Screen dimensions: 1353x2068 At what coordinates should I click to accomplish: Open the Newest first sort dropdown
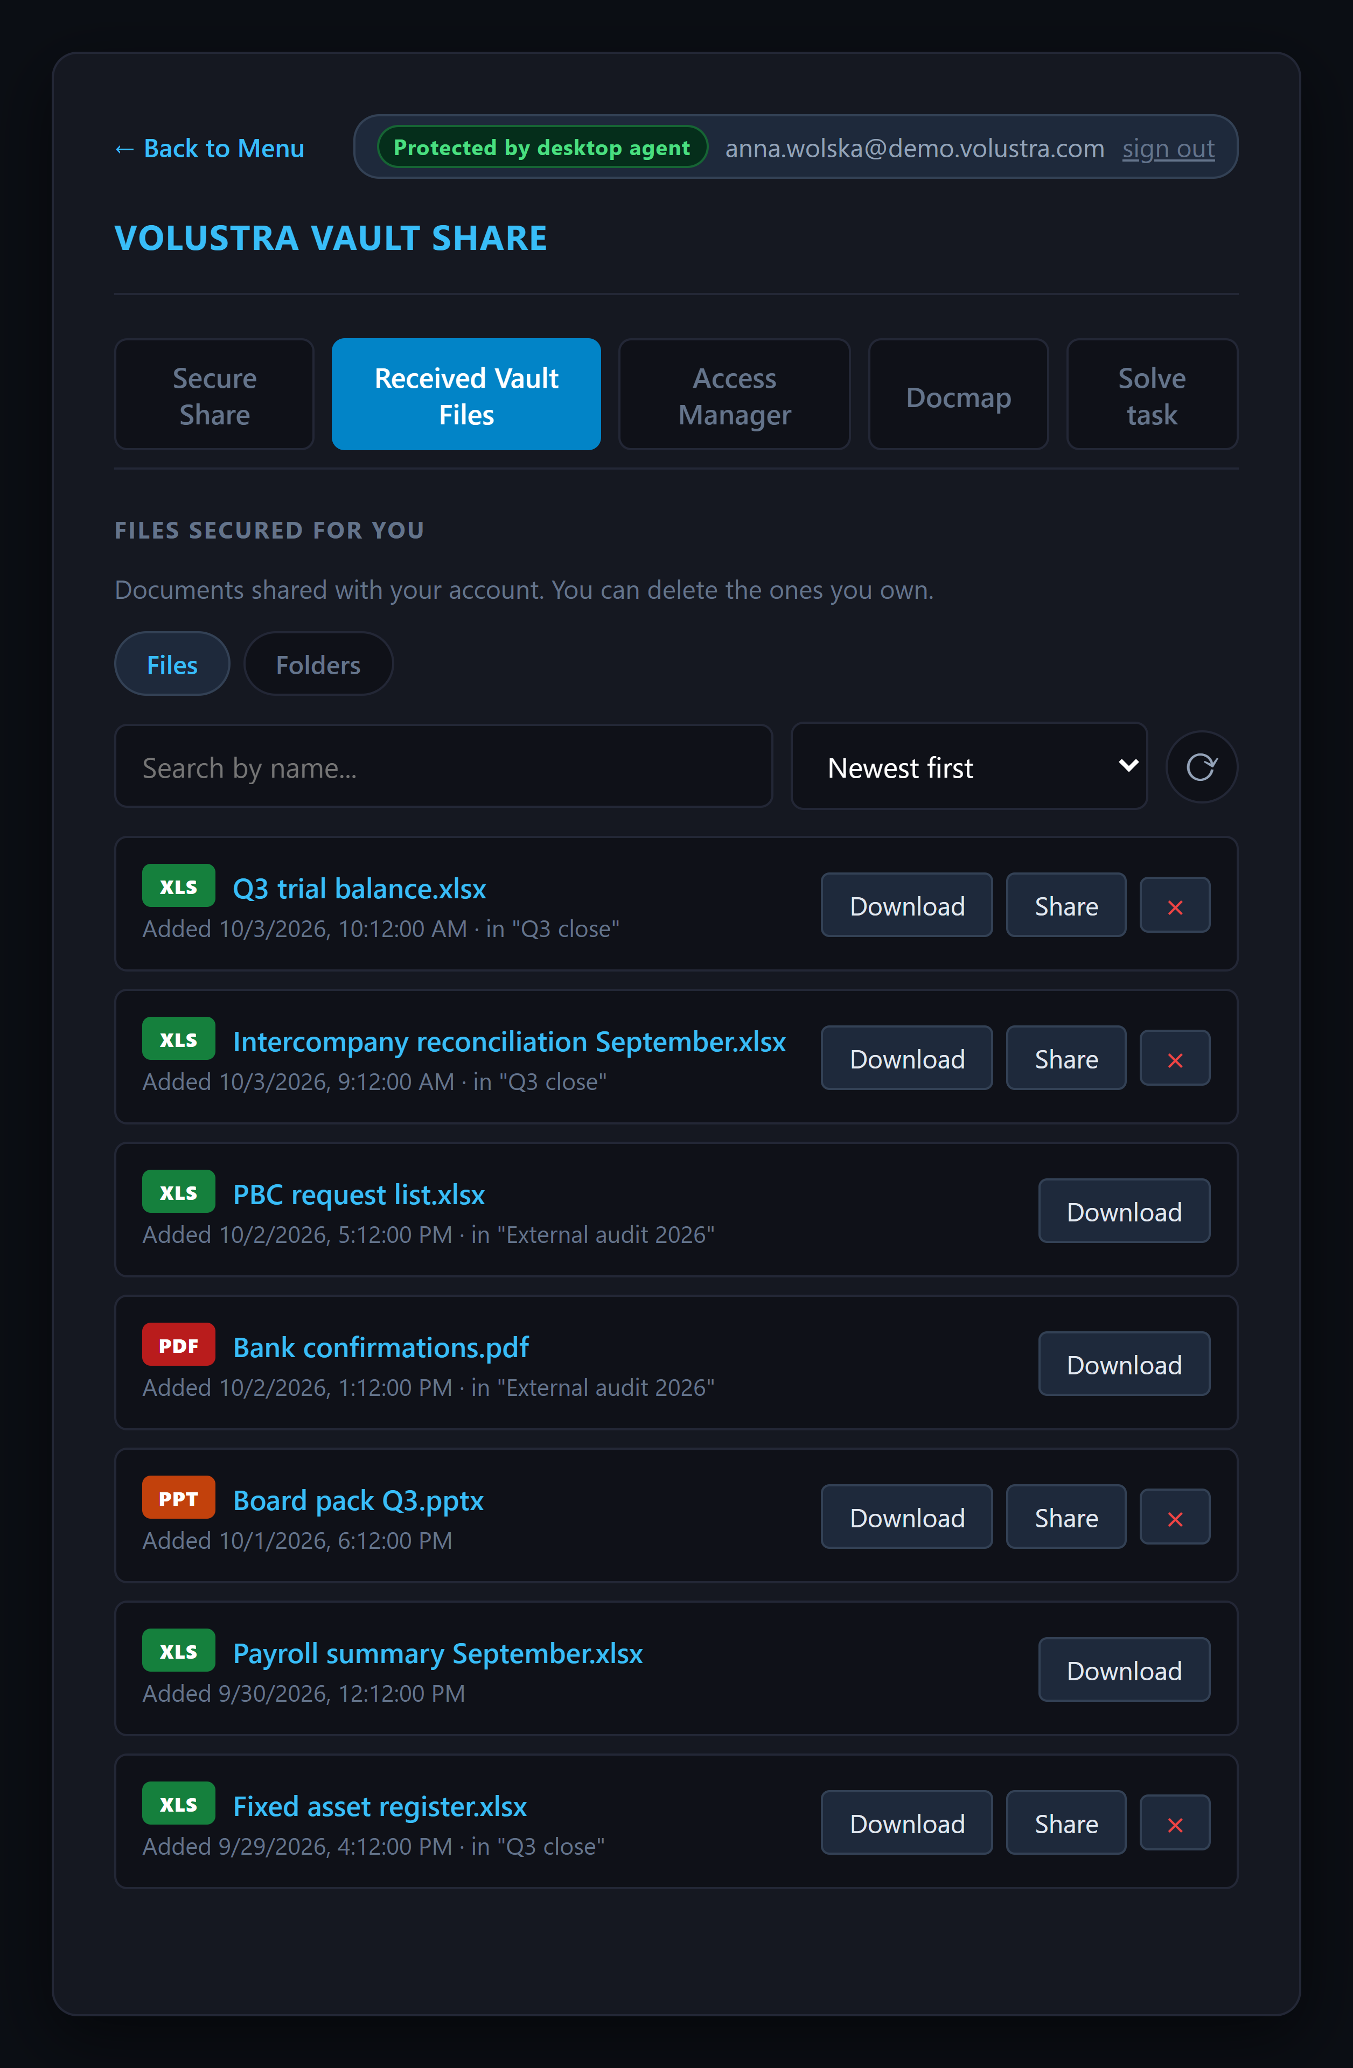tap(969, 766)
